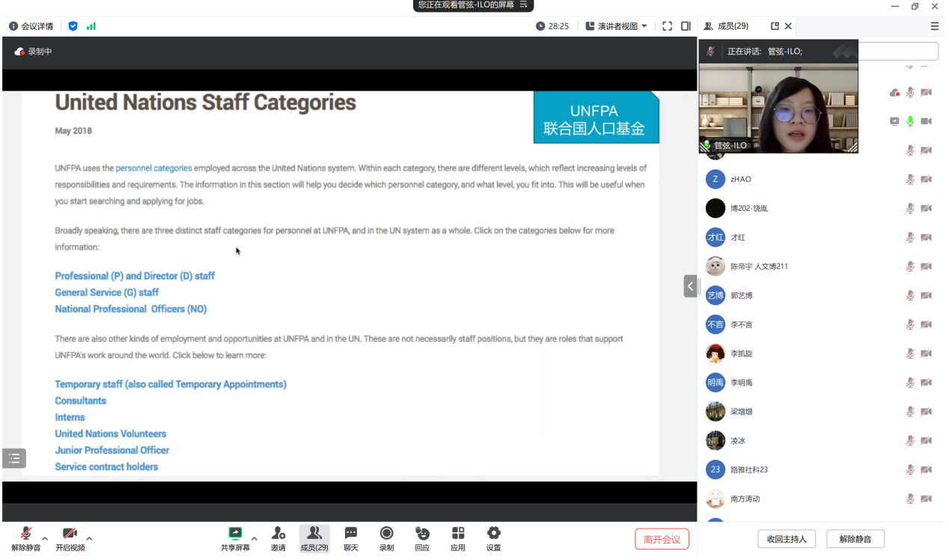Click the Leave Meeting (离开会议) button
The image size is (949, 560).
pyautogui.click(x=662, y=539)
